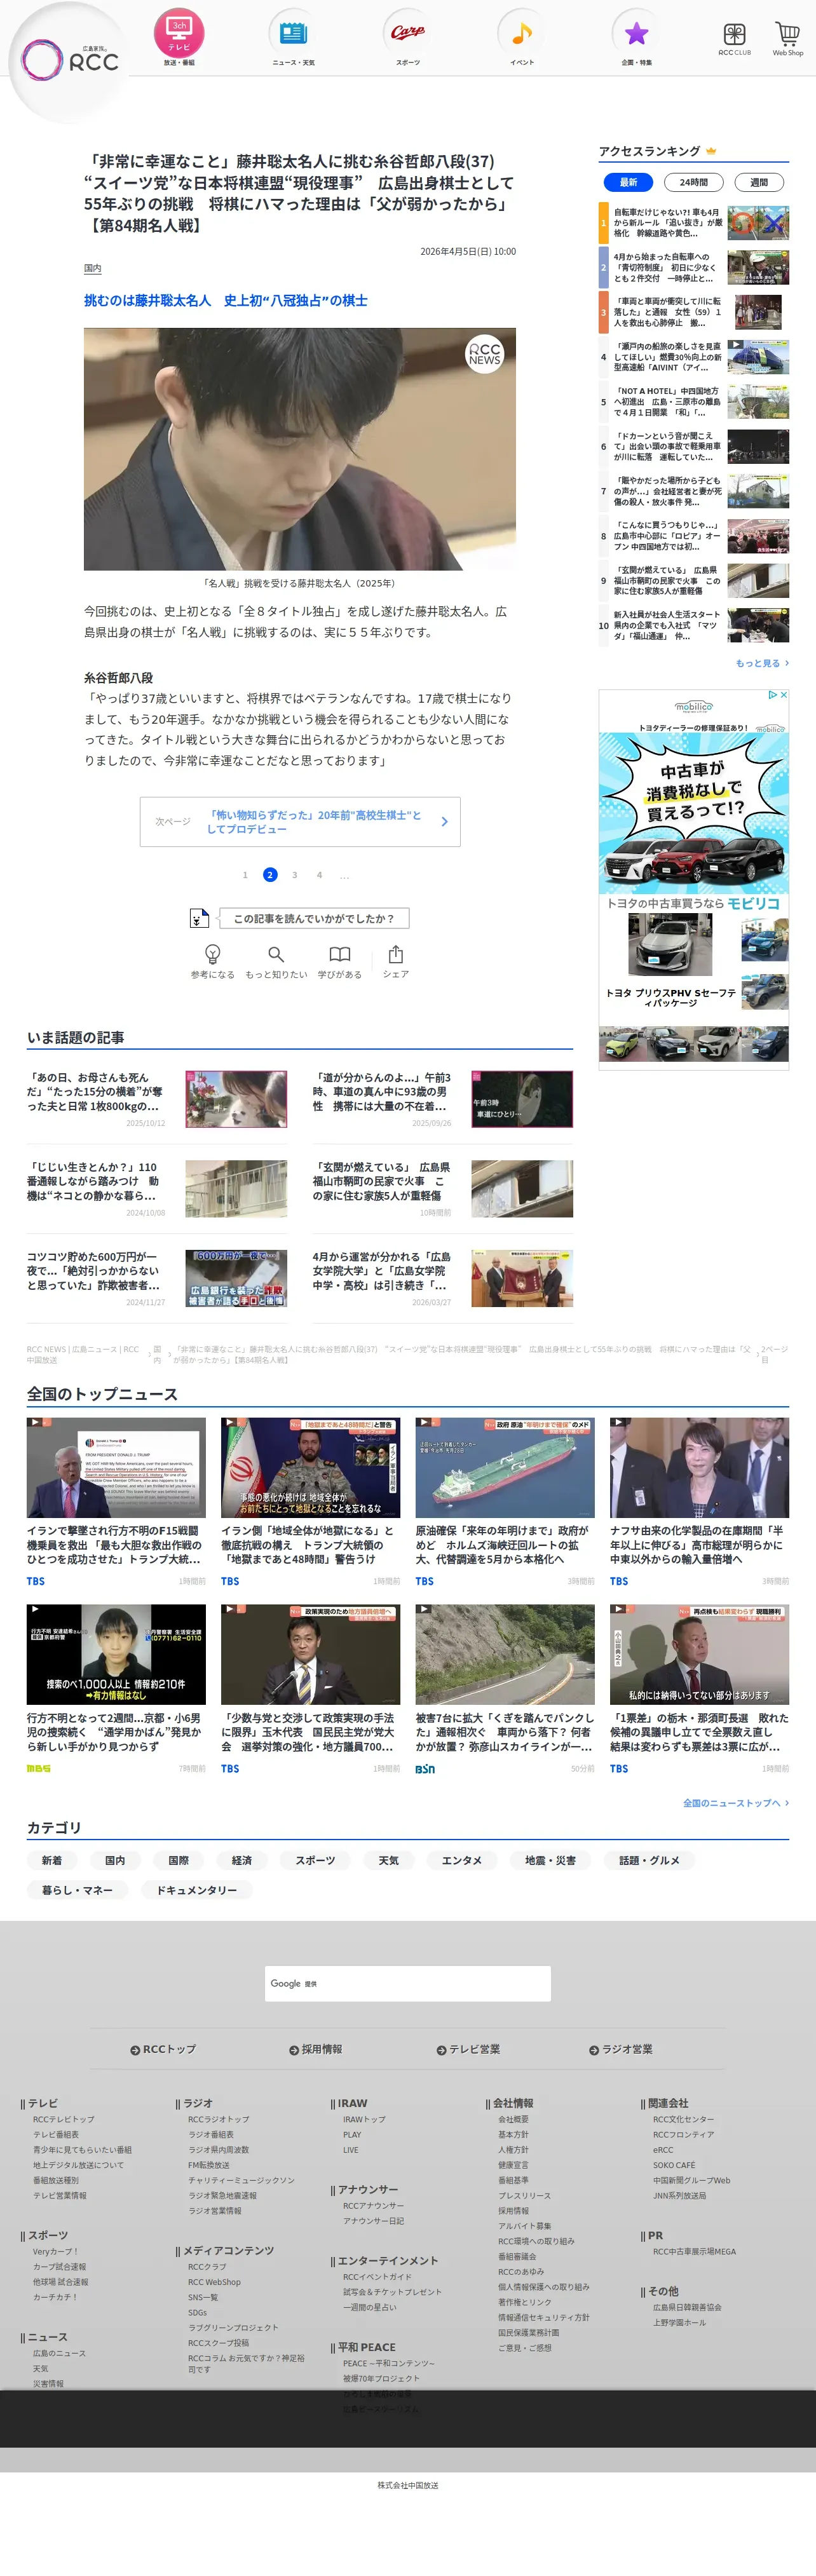Open the イベント music note icon
816x2576 pixels.
(522, 38)
